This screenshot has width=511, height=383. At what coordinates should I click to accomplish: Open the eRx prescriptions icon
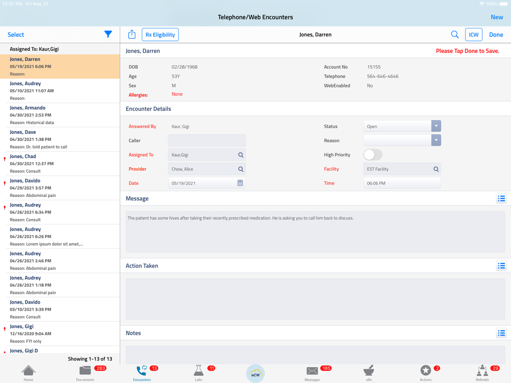coord(369,371)
